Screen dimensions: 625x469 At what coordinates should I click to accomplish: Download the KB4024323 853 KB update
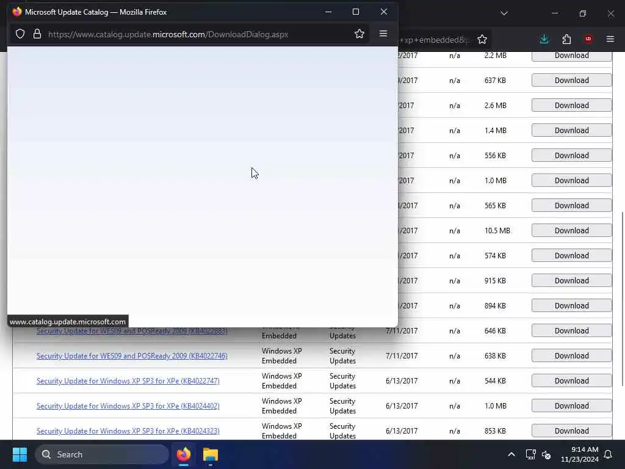(x=571, y=431)
